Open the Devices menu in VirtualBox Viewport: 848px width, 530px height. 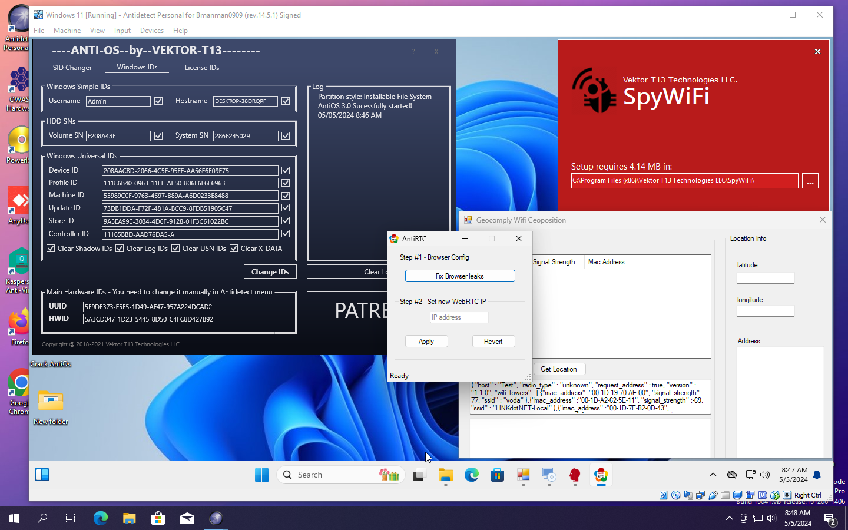pos(151,31)
